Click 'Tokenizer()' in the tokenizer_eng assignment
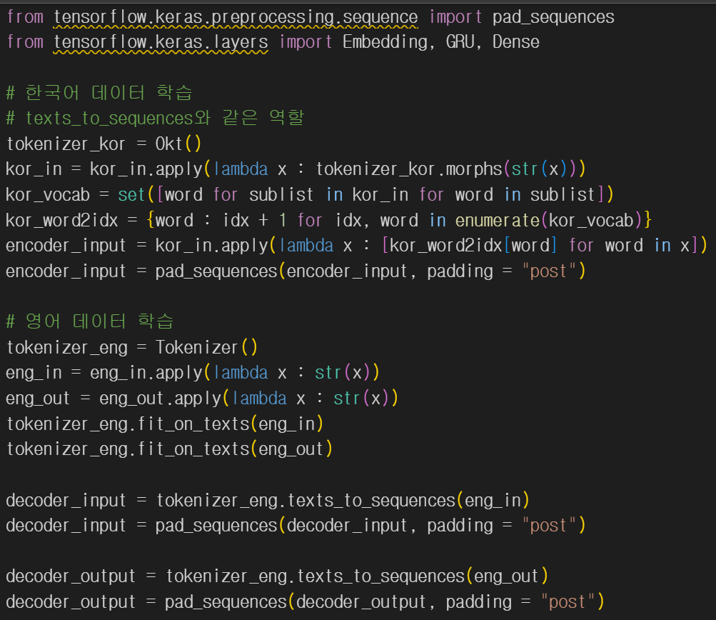The image size is (716, 620). pyautogui.click(x=206, y=347)
